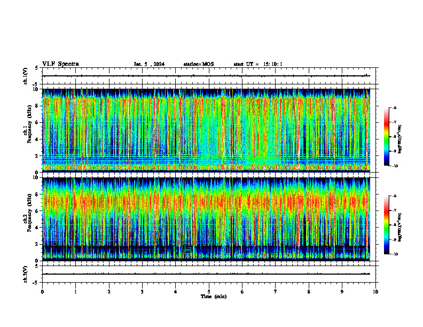Select the ch.1 "Frequency (kHz)" axis title
Screen dimensions: 423x327
click(29, 124)
